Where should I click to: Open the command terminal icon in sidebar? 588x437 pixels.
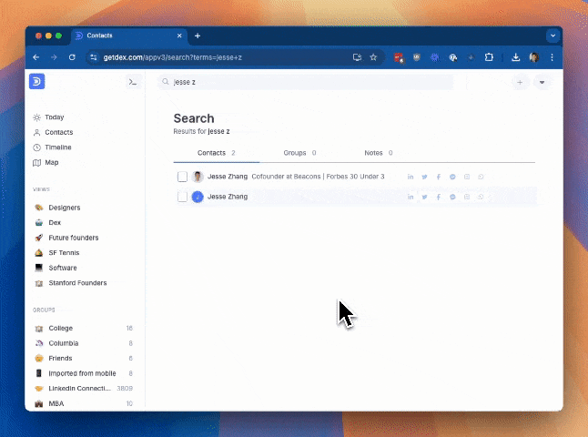(x=133, y=82)
